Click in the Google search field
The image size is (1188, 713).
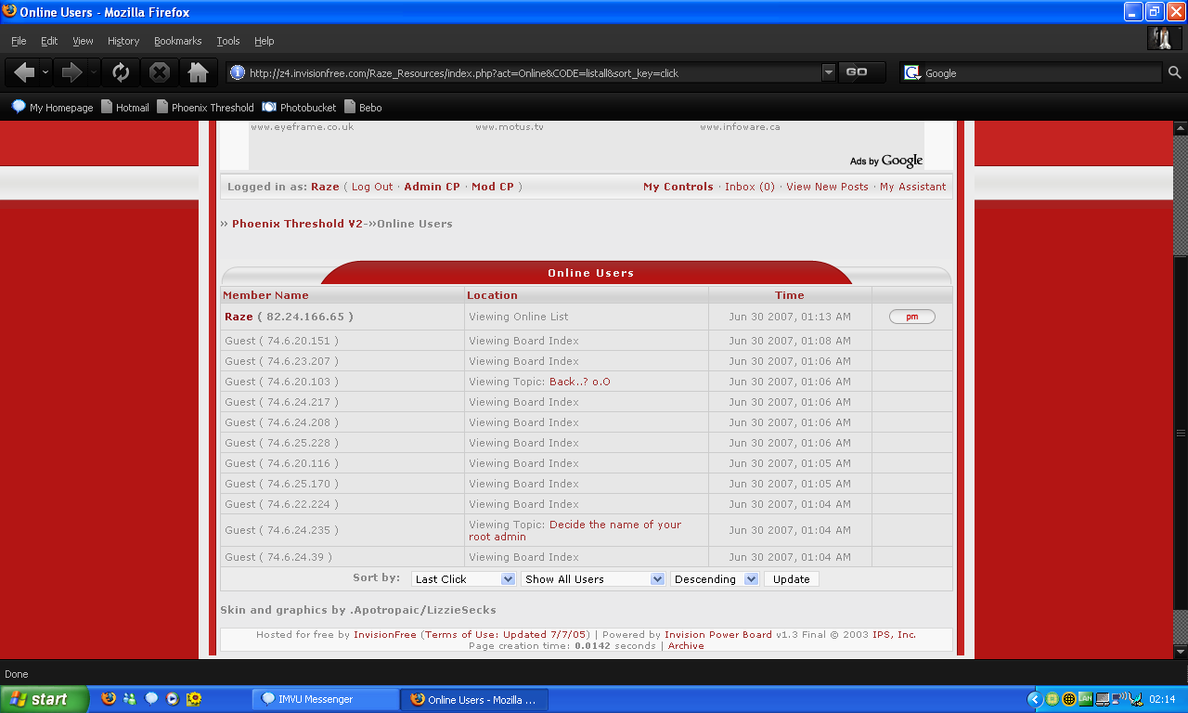[x=1039, y=73]
